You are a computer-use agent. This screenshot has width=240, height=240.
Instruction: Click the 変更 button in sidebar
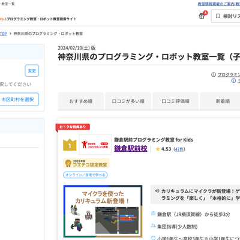(x=32, y=71)
